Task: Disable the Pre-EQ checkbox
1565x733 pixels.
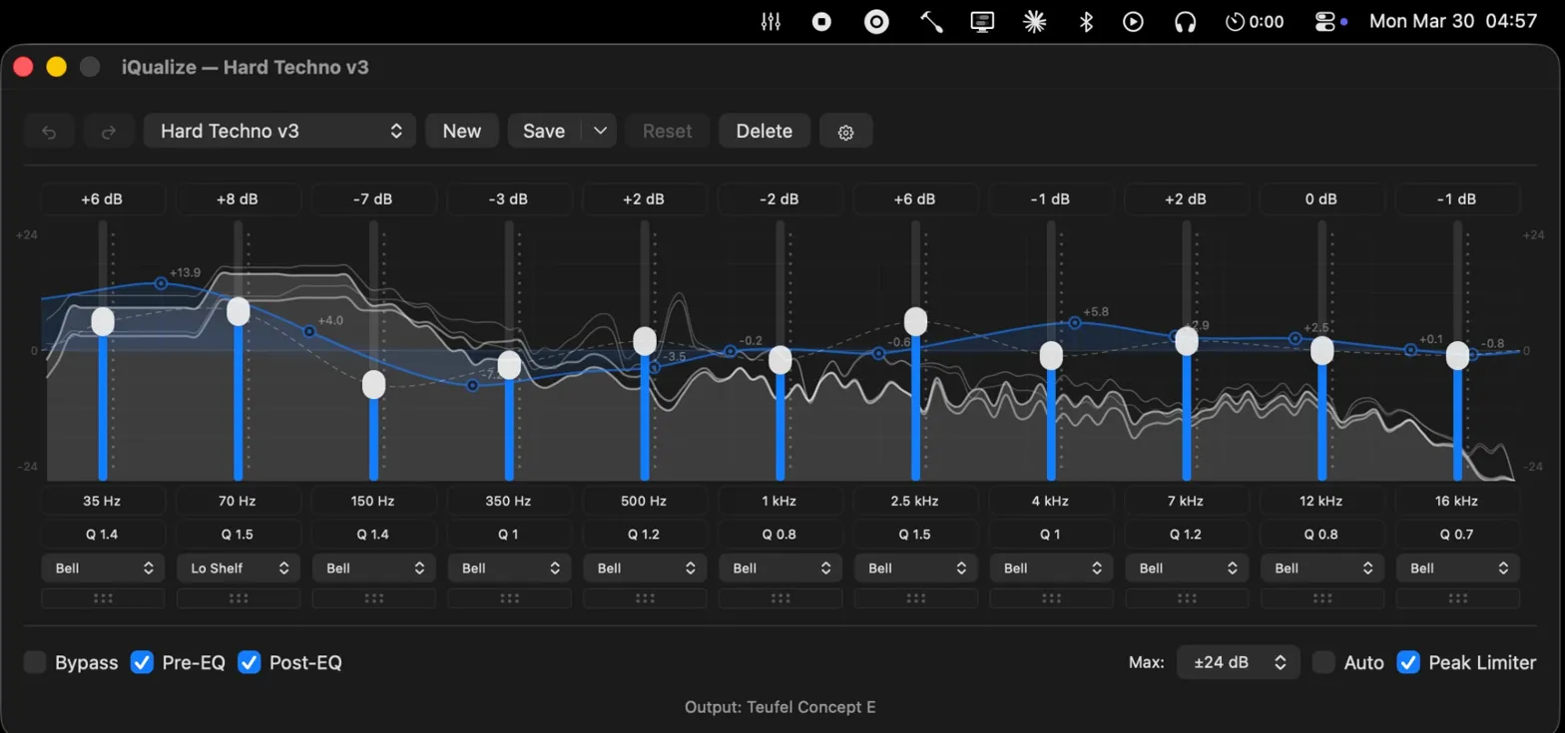Action: 143,662
